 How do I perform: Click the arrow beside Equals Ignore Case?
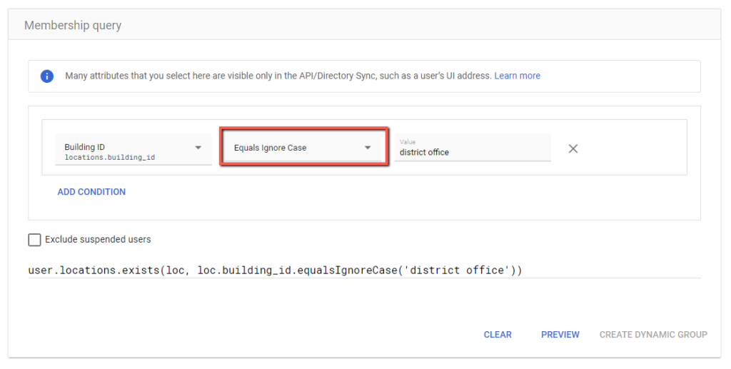tap(368, 148)
